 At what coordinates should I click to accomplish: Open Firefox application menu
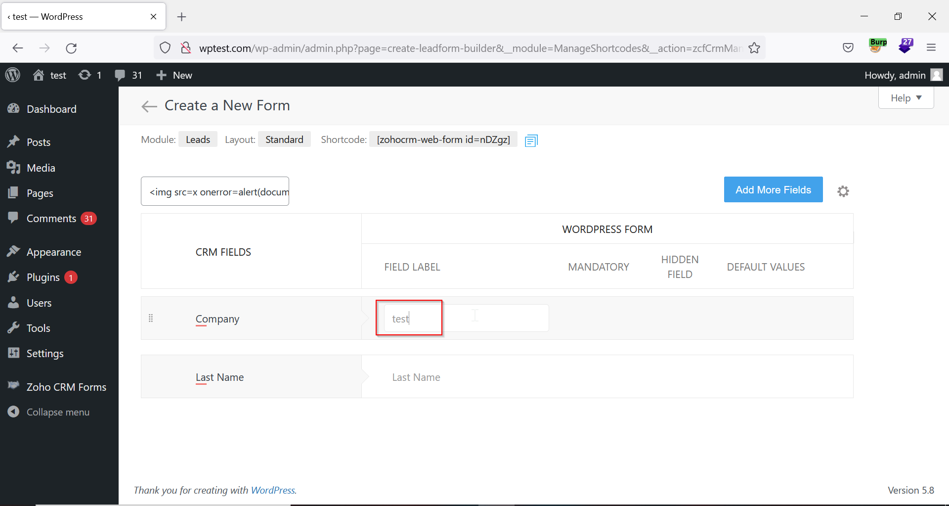coord(931,48)
